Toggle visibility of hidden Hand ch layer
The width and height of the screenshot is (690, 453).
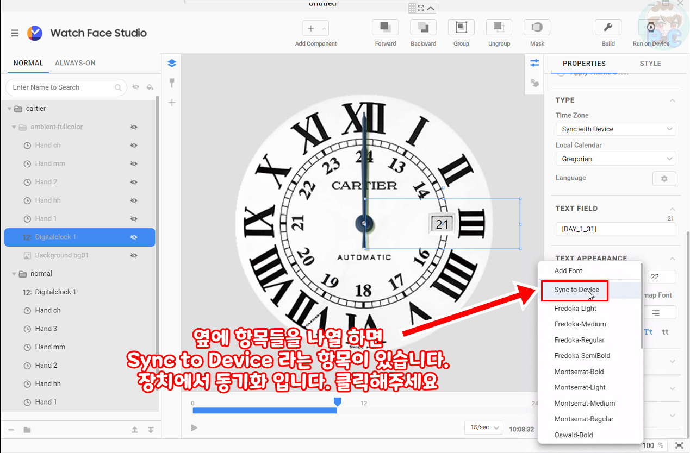134,146
